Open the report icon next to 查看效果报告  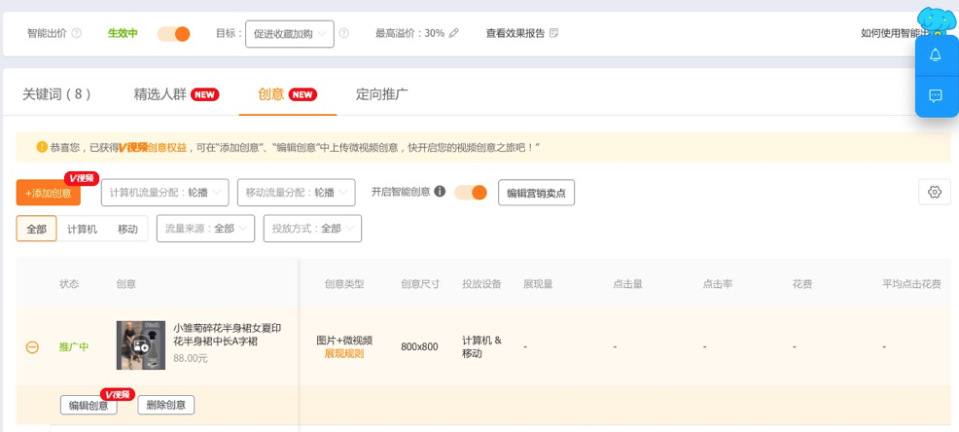click(554, 33)
